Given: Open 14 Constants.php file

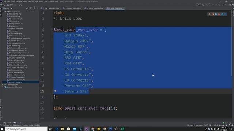Looking at the screenshot, I should click(x=14, y=45).
